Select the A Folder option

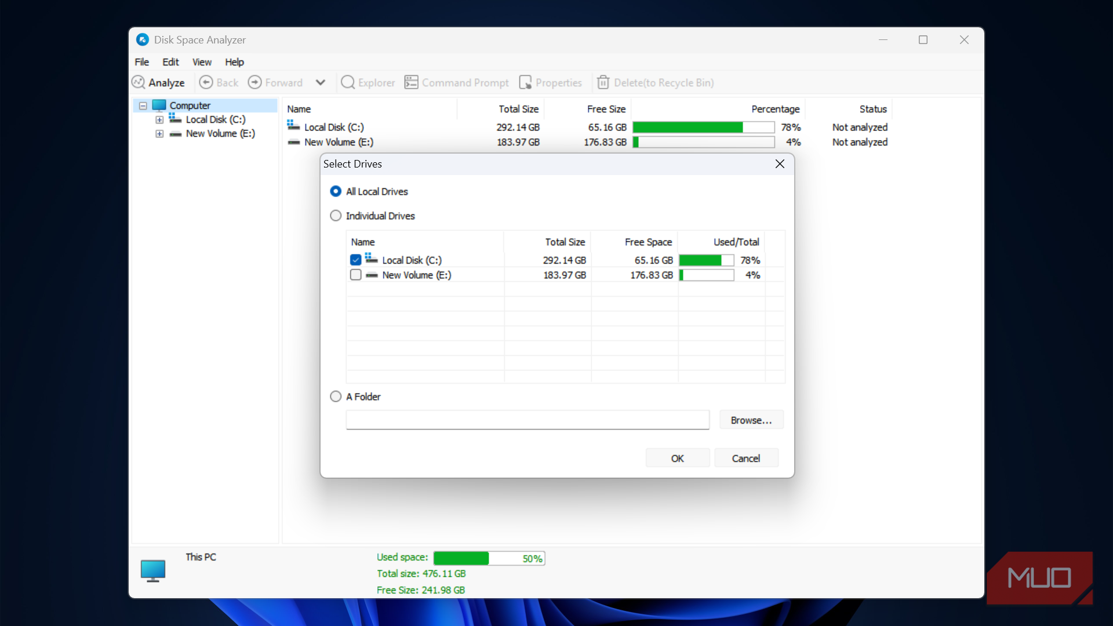point(336,396)
